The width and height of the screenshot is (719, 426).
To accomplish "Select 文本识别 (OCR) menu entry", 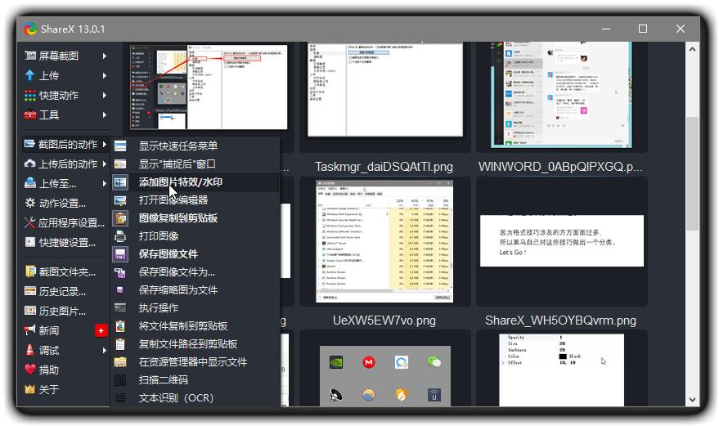I will click(195, 397).
